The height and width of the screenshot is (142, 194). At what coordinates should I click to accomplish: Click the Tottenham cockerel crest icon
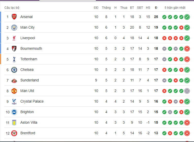click(14, 59)
